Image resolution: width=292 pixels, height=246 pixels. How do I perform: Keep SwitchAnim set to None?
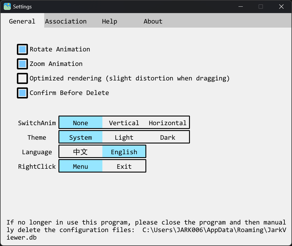pos(81,123)
